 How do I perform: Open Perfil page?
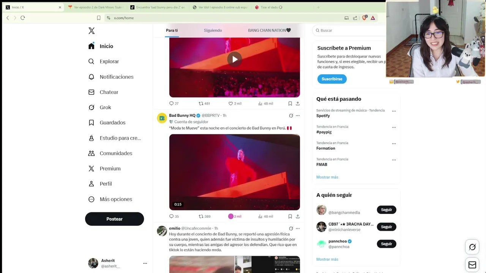(100, 184)
